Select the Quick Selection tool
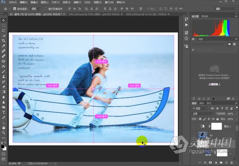This screenshot has width=239, height=166. pyautogui.click(x=3, y=35)
